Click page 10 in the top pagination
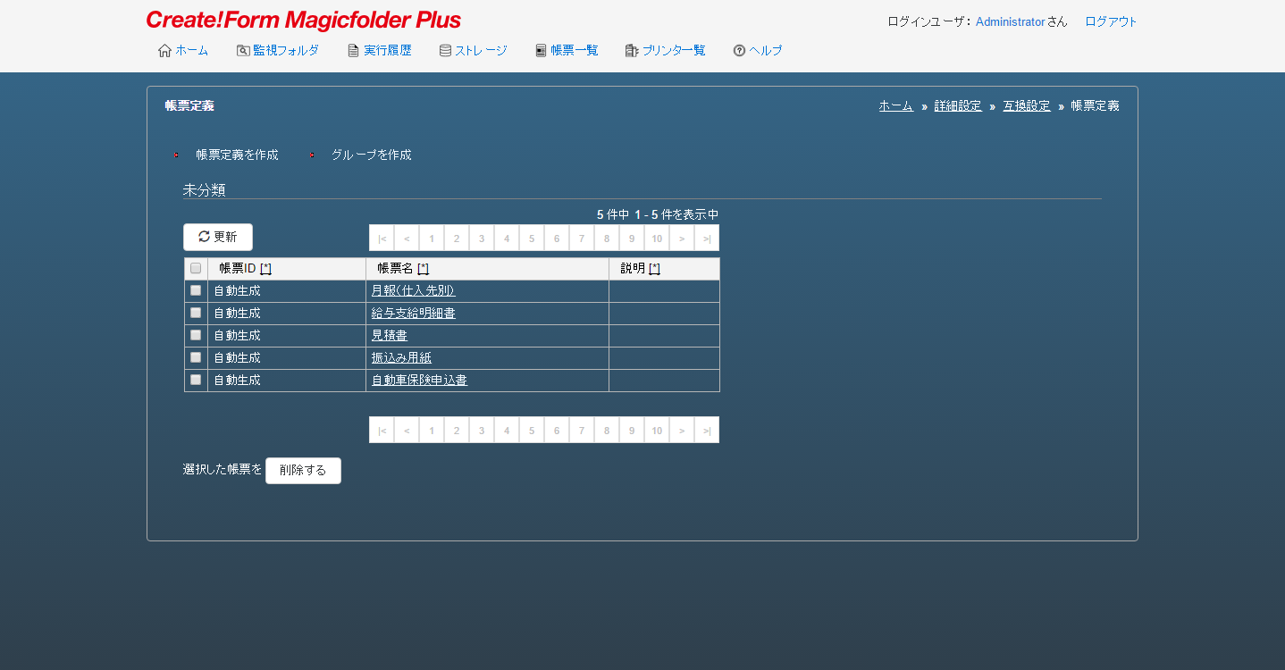This screenshot has width=1285, height=670. click(x=657, y=238)
